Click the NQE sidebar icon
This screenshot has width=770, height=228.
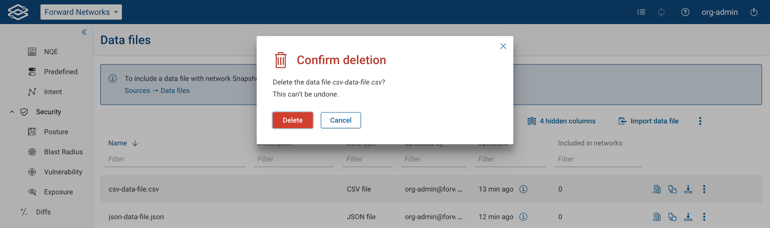[x=32, y=52]
